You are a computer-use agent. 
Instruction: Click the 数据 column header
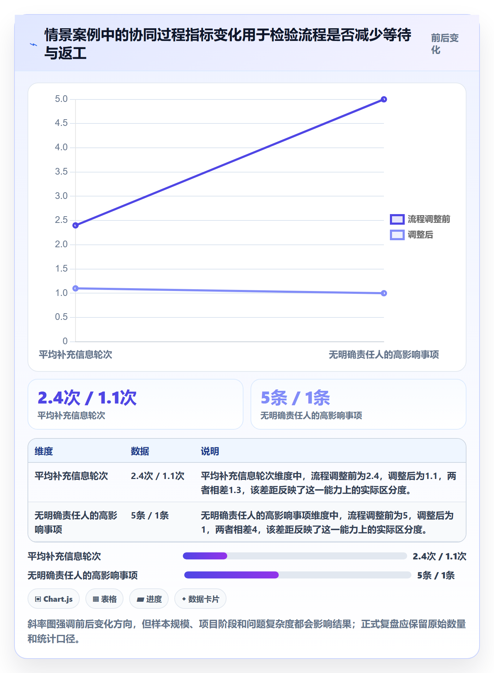(x=140, y=451)
